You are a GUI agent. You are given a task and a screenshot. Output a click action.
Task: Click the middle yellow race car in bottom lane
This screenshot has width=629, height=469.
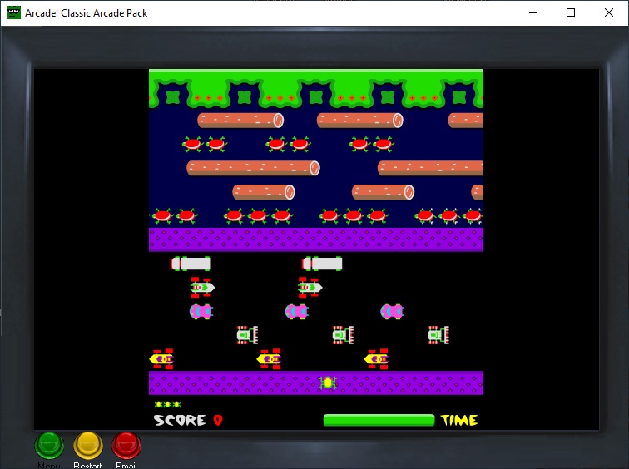(x=269, y=358)
